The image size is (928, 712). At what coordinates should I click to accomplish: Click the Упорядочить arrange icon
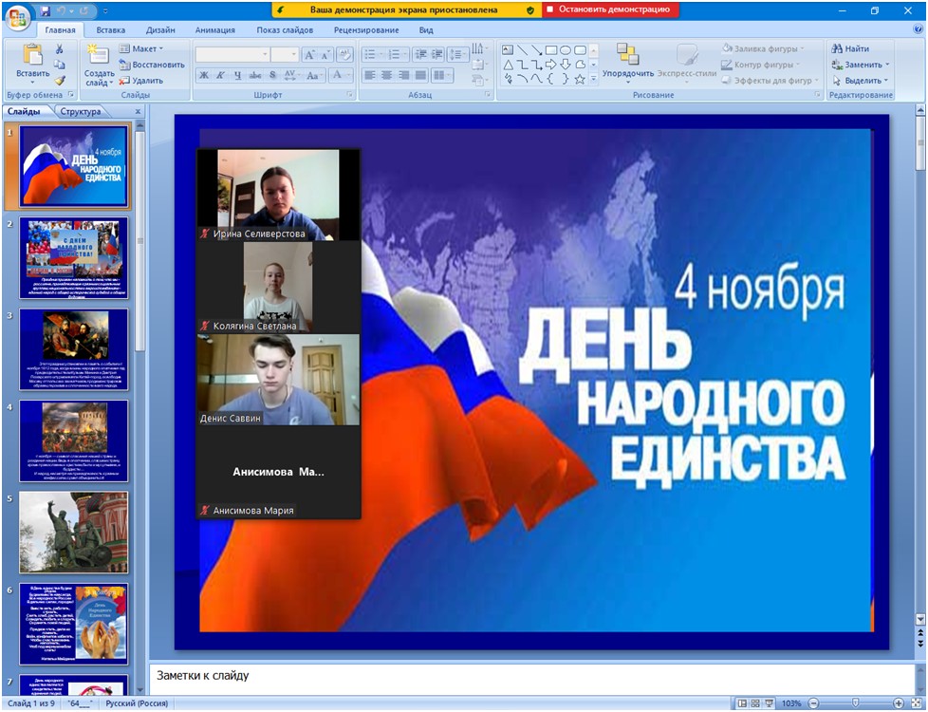pyautogui.click(x=628, y=54)
